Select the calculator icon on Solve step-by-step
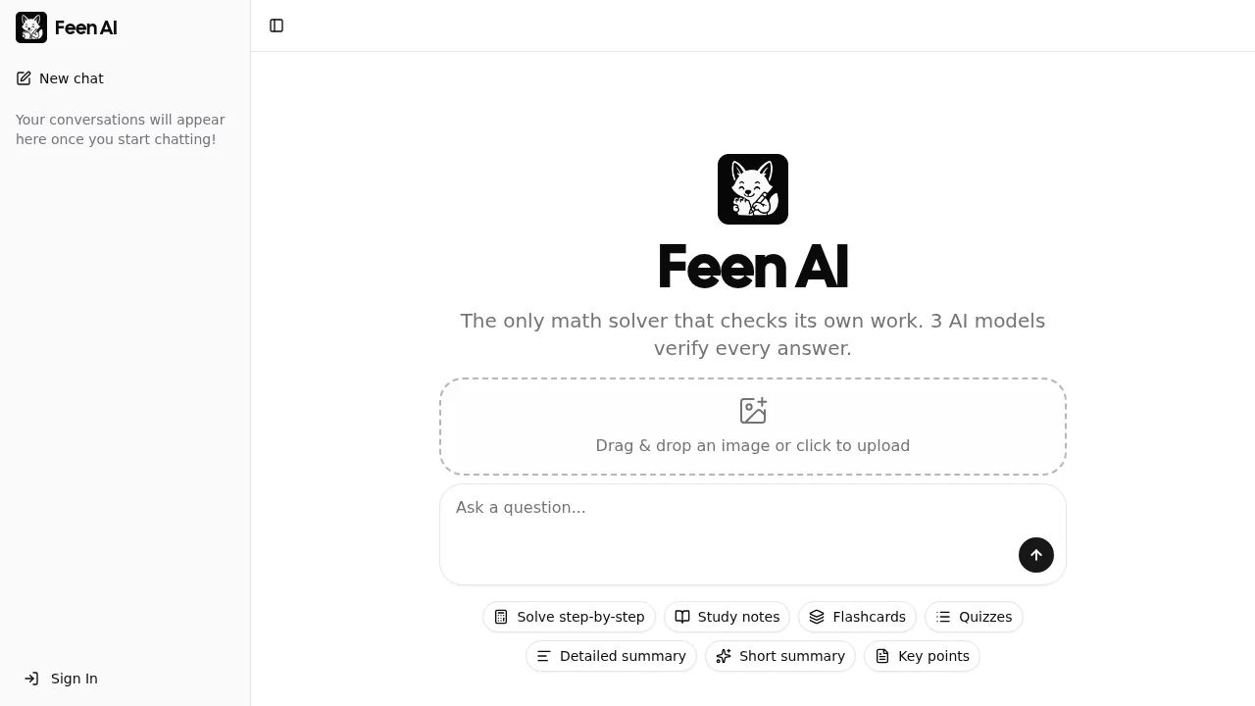 coord(501,617)
